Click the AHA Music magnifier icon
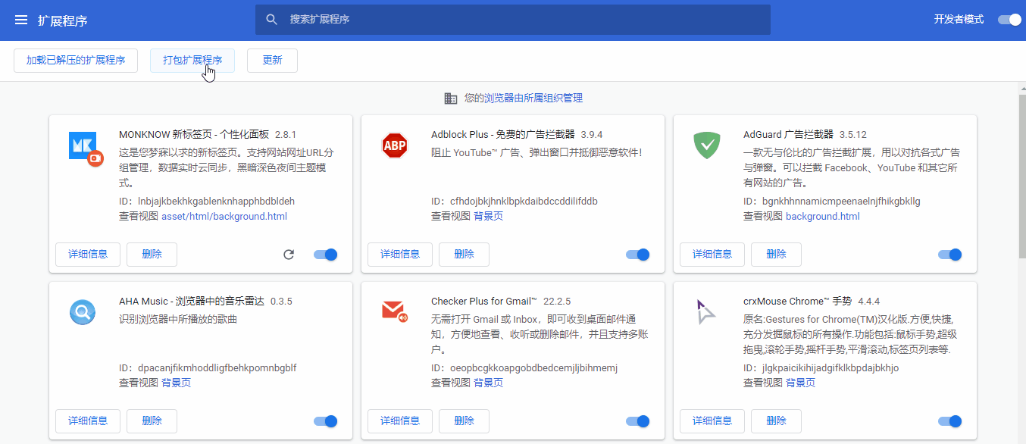1026x444 pixels. pos(82,311)
